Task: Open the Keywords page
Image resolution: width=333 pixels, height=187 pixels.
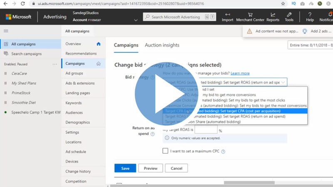Action: click(x=74, y=103)
